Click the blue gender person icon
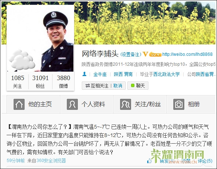 pyautogui.click(x=84, y=74)
